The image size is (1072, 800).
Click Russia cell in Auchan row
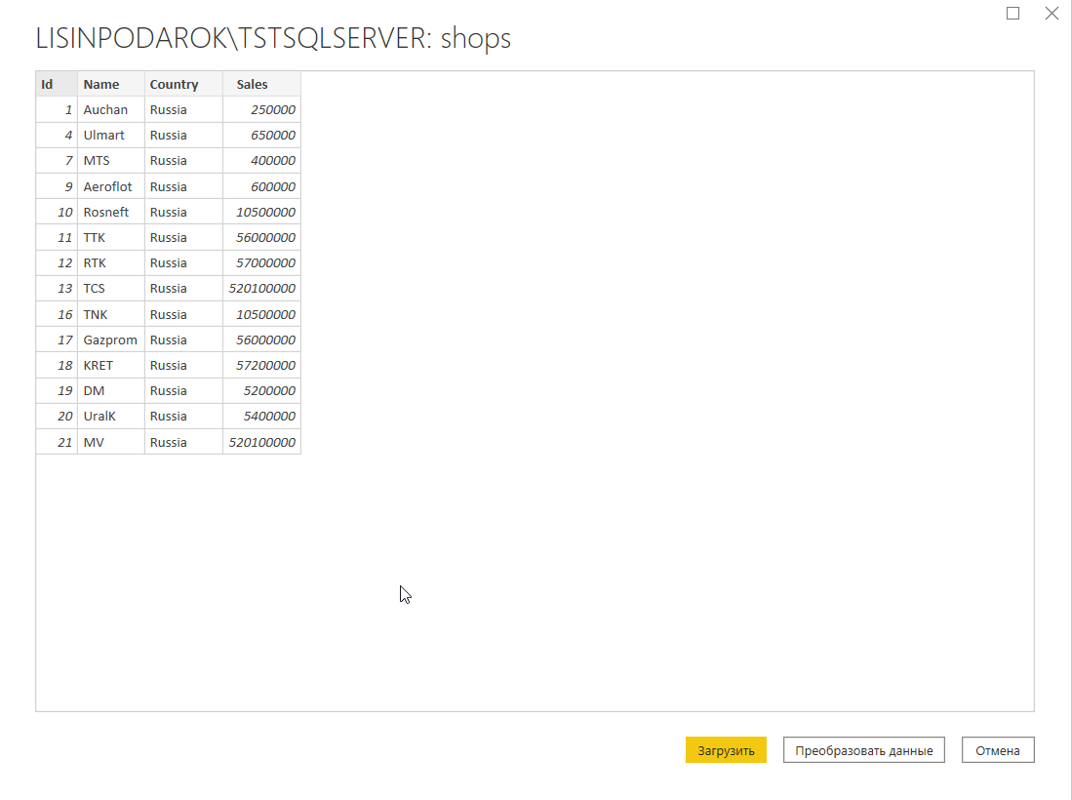pos(183,109)
